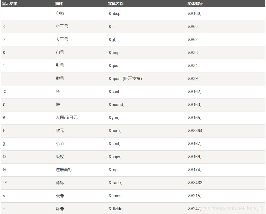Select the &#8364; entity number
266x214 pixels.
click(196, 131)
